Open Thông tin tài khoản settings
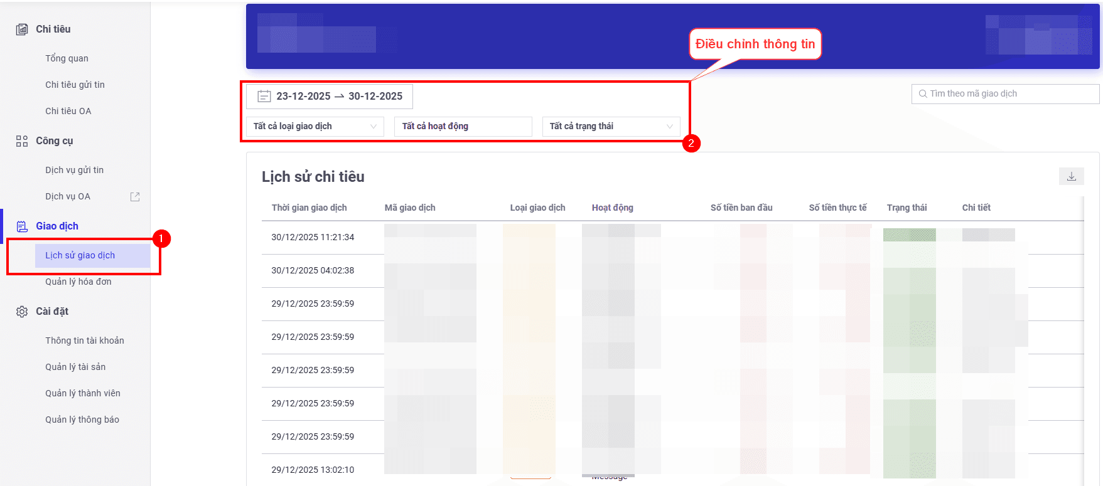Image resolution: width=1103 pixels, height=486 pixels. point(85,341)
